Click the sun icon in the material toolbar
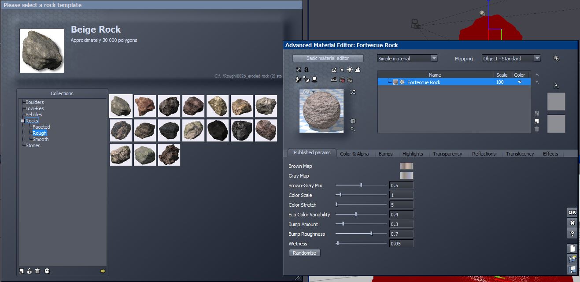Screen dimensions: 580x282 coord(350,70)
